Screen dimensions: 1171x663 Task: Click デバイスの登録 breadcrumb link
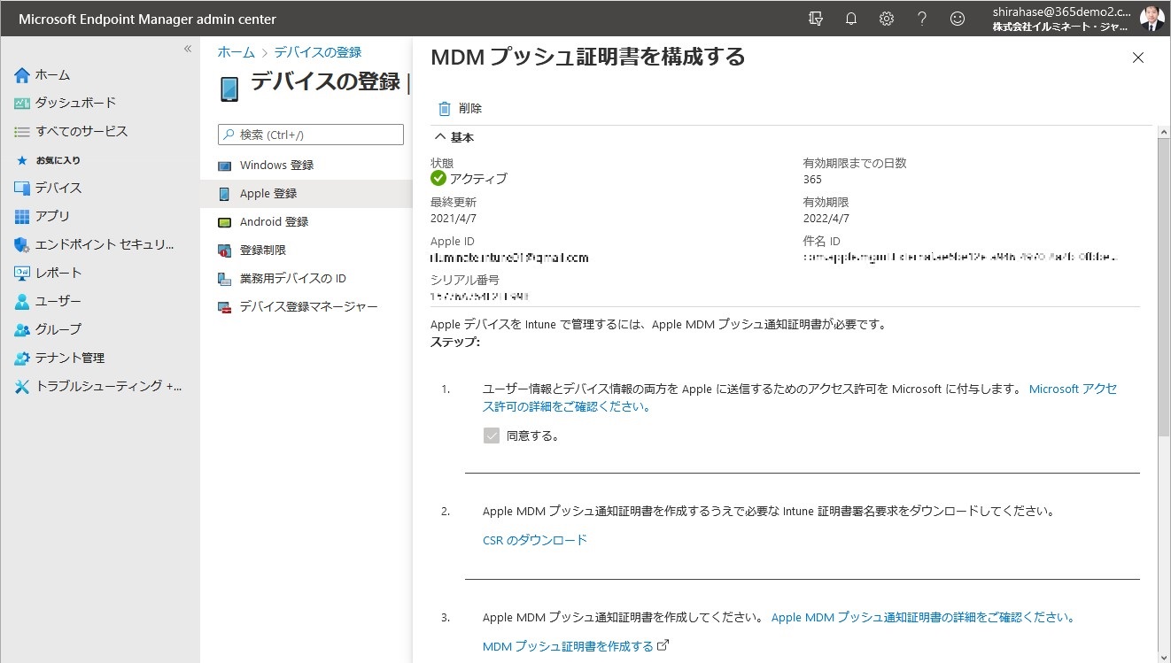click(318, 52)
